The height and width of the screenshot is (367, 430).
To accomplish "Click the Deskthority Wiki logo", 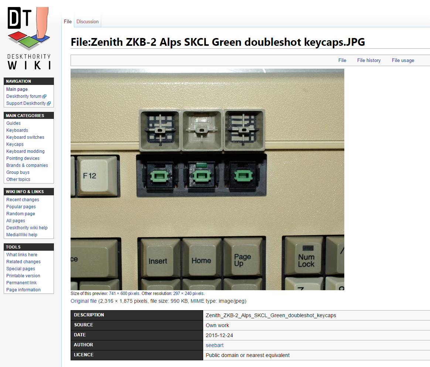I will pyautogui.click(x=29, y=38).
